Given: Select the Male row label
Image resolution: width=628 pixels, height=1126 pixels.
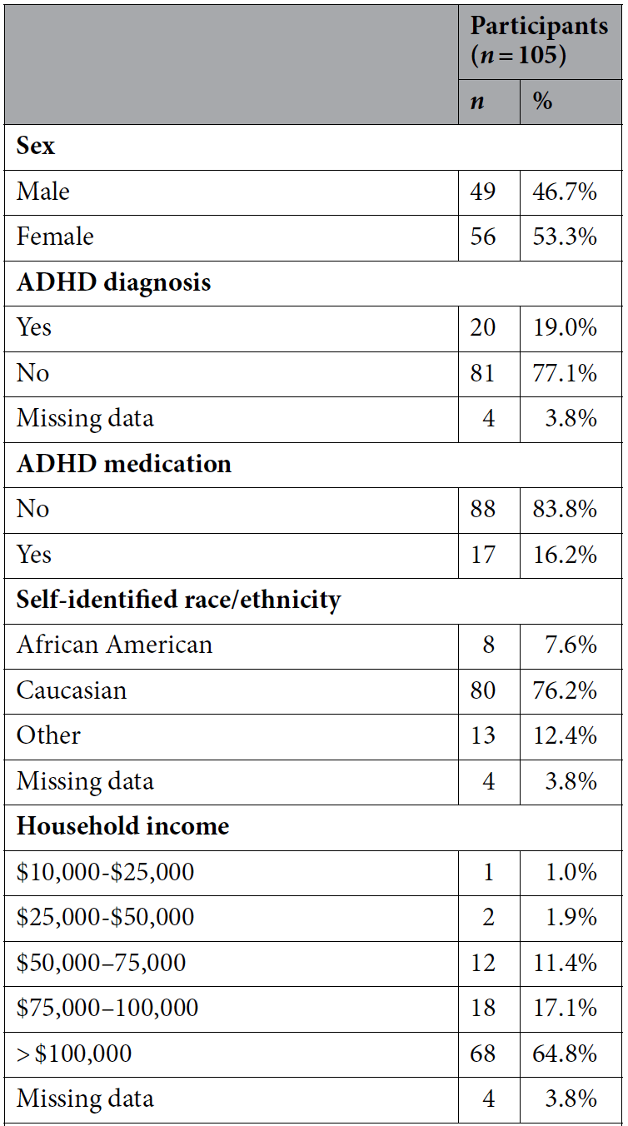Looking at the screenshot, I should coord(43,192).
